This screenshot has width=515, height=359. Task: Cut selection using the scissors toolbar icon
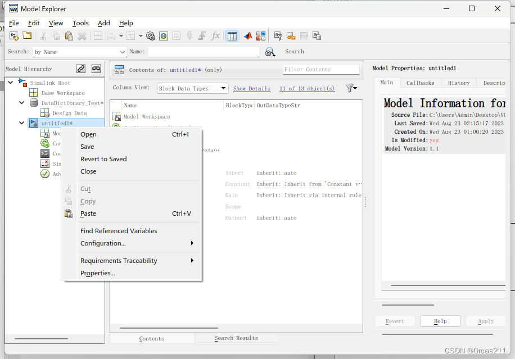pos(42,35)
